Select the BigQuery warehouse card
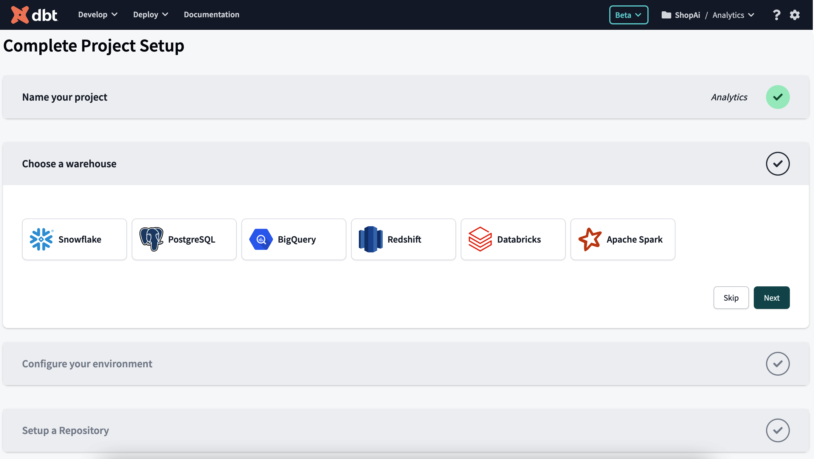814x459 pixels. point(294,239)
